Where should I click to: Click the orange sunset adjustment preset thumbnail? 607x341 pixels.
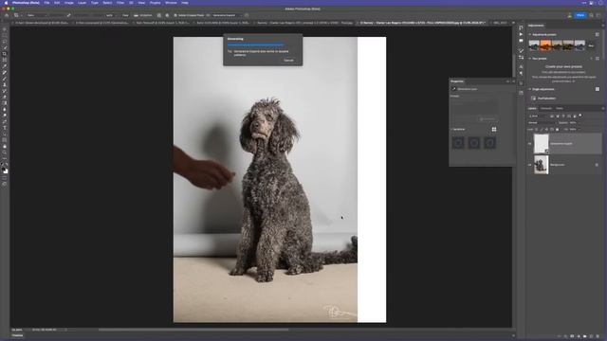tap(546, 45)
